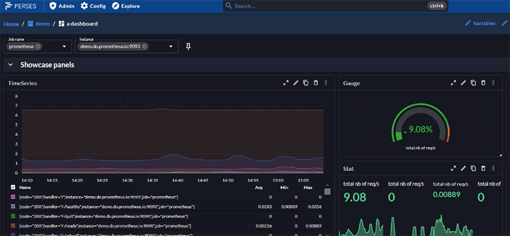The height and width of the screenshot is (236, 510).
Task: Click the legend scrollbar thumb
Action: pyautogui.click(x=327, y=191)
